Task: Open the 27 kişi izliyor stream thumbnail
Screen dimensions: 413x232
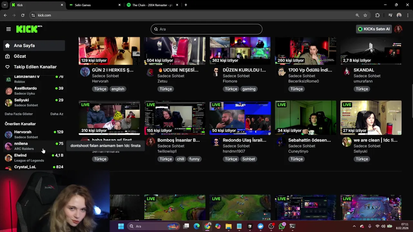Action: click(x=371, y=118)
